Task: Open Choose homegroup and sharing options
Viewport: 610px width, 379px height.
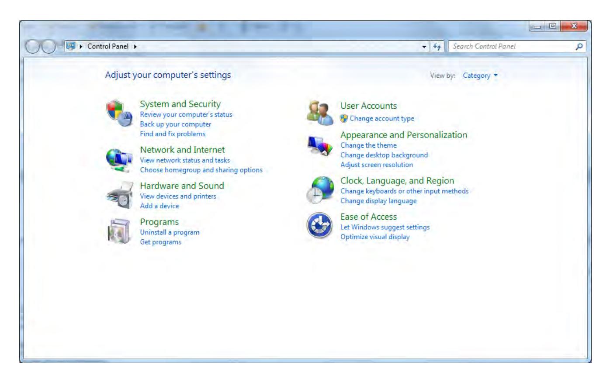Action: (201, 170)
